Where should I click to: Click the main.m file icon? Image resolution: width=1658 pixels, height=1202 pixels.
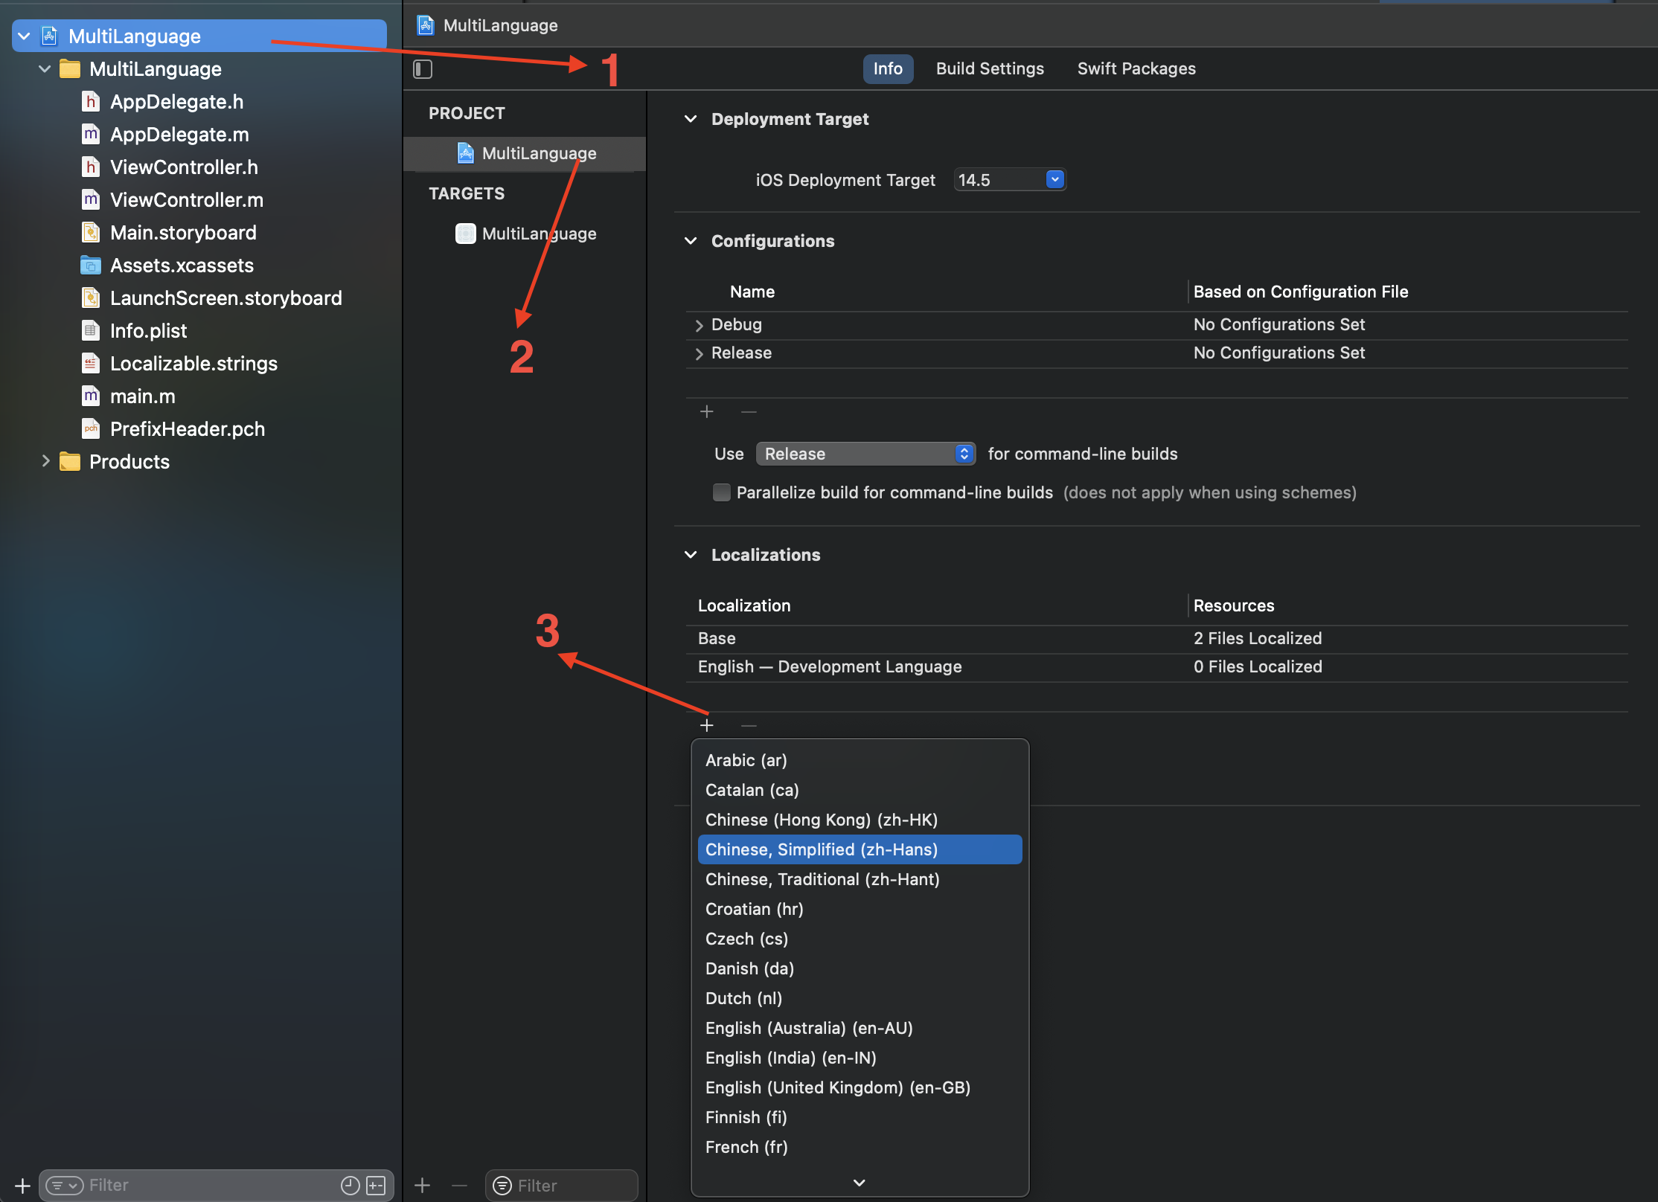[x=90, y=396]
